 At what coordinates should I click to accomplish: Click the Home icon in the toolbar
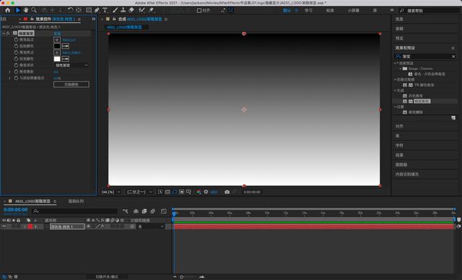(8, 10)
